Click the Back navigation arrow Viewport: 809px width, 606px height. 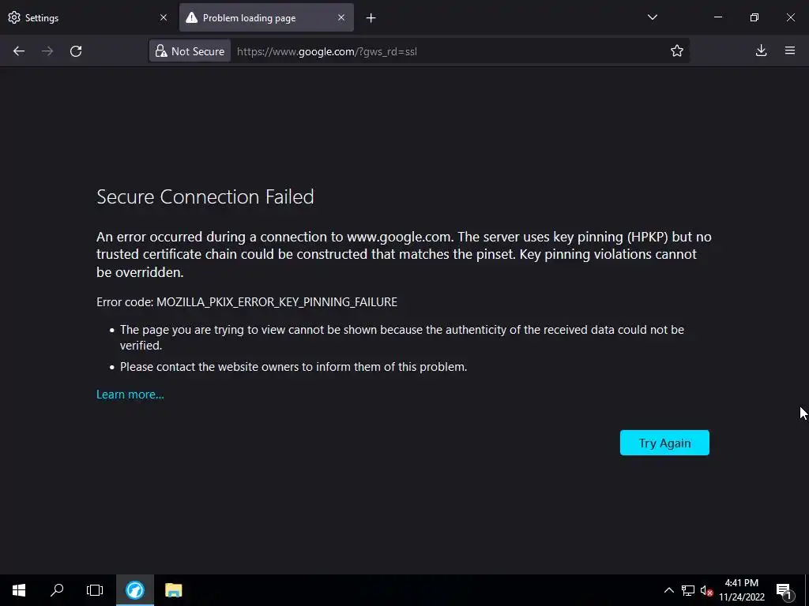pos(19,51)
